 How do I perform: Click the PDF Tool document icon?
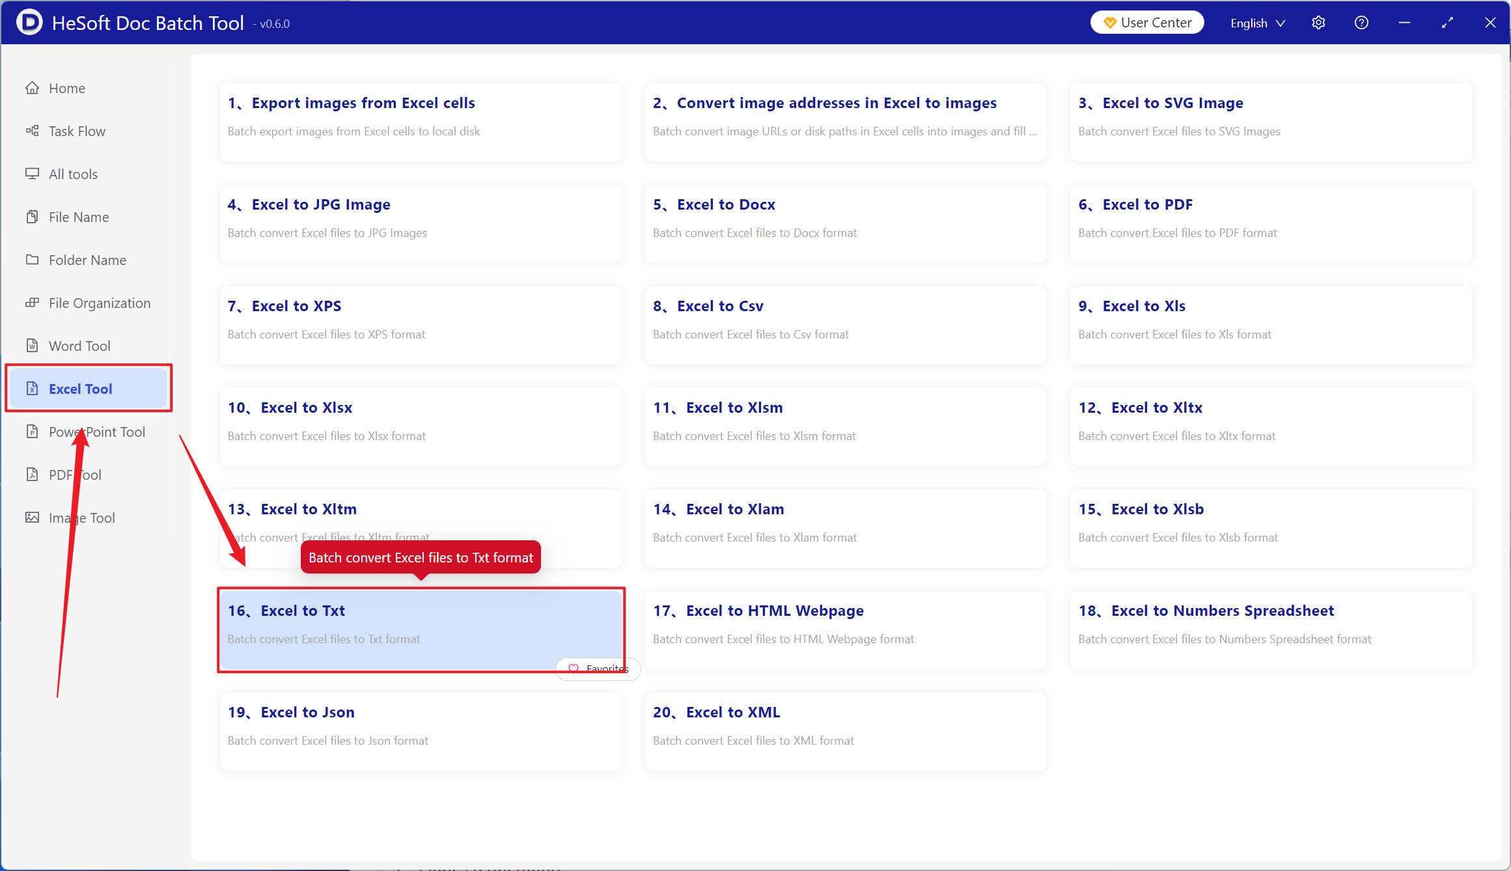pyautogui.click(x=32, y=475)
